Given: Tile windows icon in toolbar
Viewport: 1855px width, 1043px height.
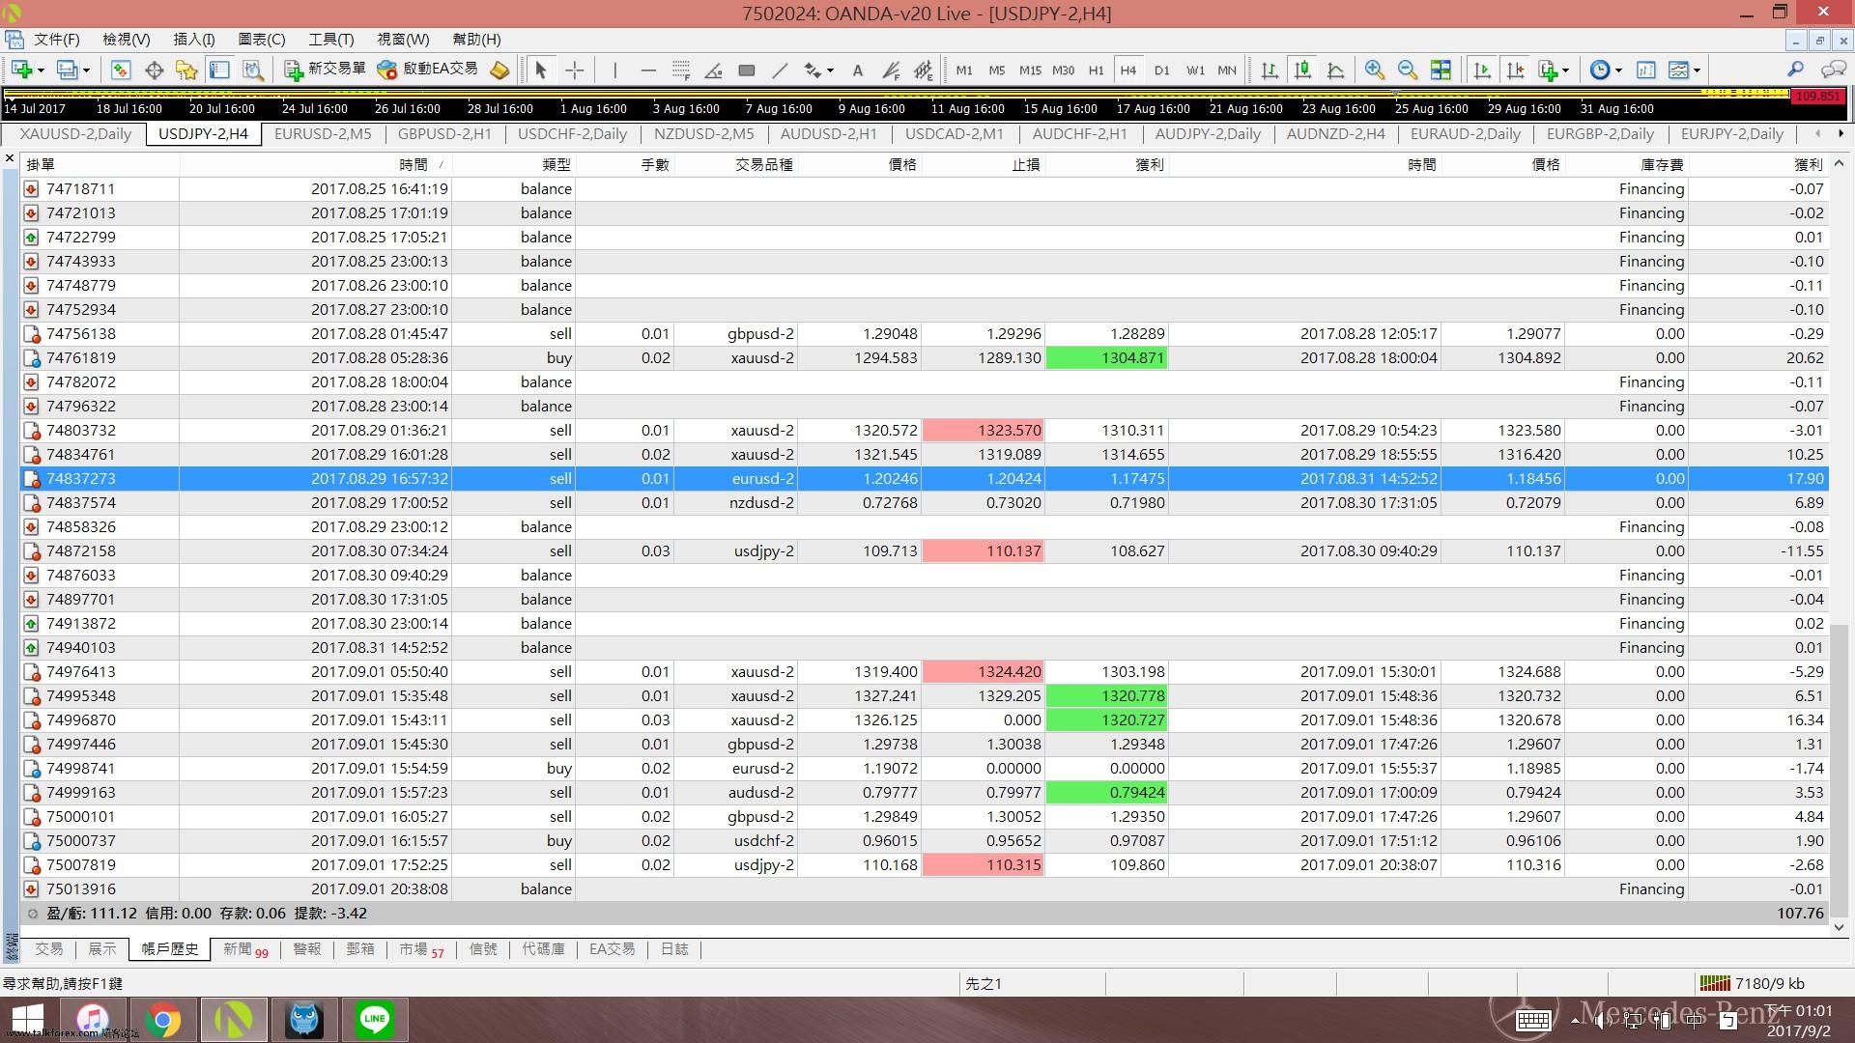Looking at the screenshot, I should pyautogui.click(x=1441, y=70).
